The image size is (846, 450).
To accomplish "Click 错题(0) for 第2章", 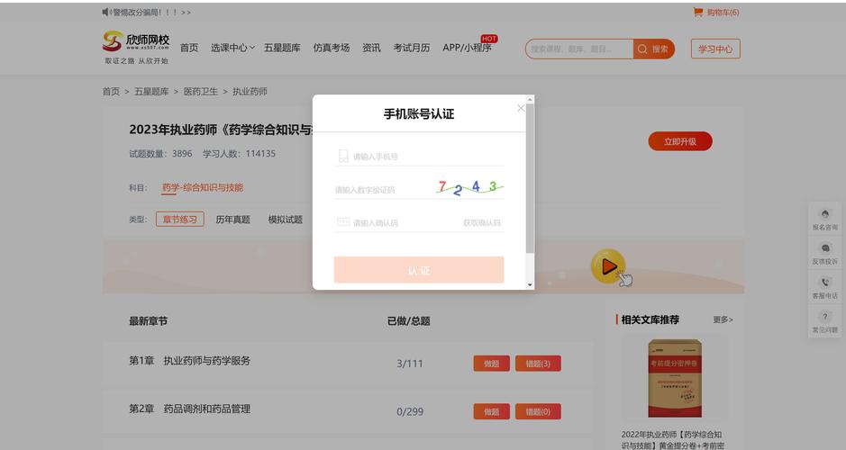I will (x=538, y=411).
